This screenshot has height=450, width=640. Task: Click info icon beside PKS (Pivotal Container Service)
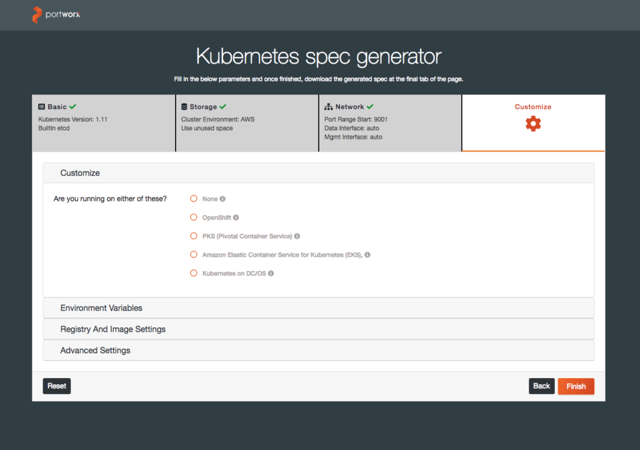[x=297, y=237]
